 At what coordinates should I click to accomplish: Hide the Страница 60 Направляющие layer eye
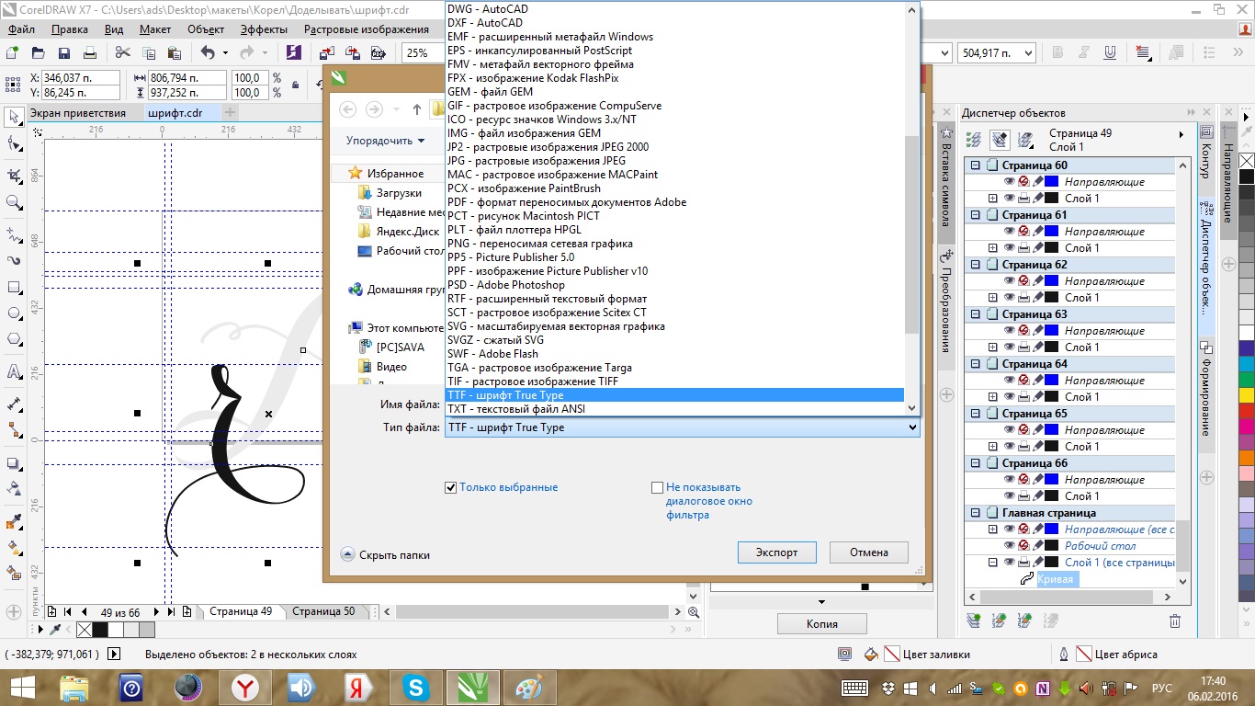pyautogui.click(x=1009, y=182)
